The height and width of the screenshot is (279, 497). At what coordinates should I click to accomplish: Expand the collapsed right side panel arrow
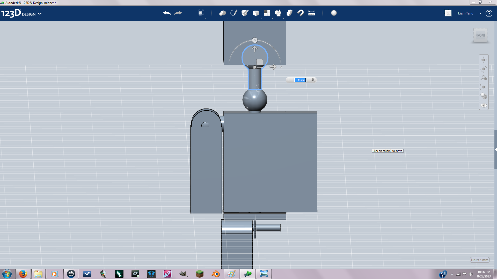tap(496, 150)
